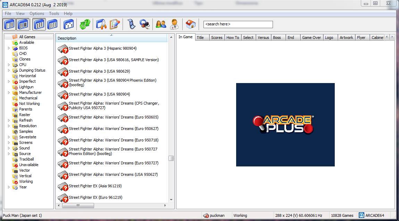Toggle the folder list pane toolbar button
Viewport: 399px width, 221px height.
coord(10,24)
